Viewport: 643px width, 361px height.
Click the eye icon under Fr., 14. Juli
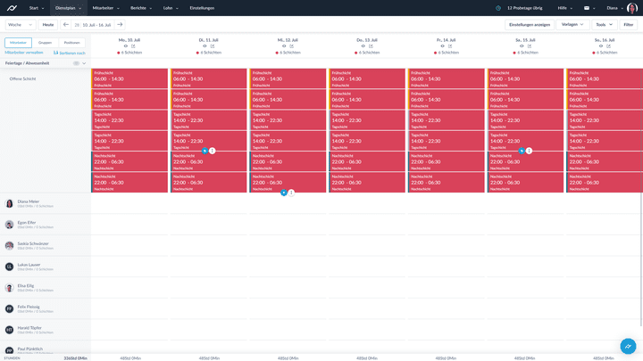[x=440, y=46]
